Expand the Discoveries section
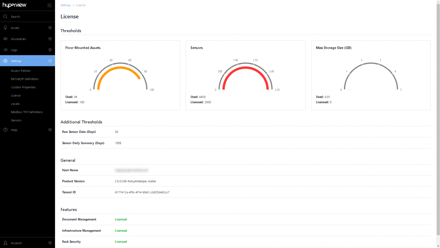440x248 pixels. pyautogui.click(x=50, y=39)
